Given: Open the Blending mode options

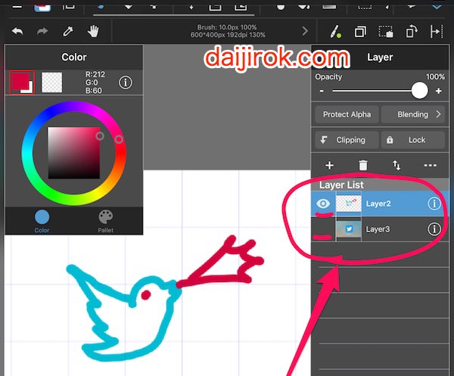Looking at the screenshot, I should 413,114.
